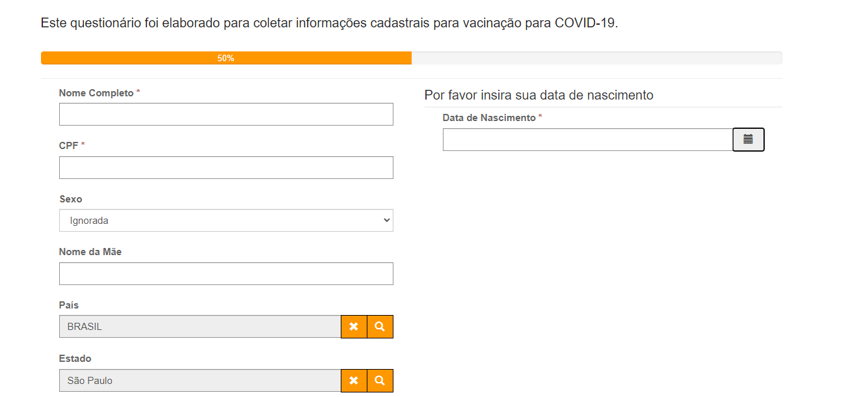Click the Sexo label
The width and height of the screenshot is (848, 397).
[70, 199]
